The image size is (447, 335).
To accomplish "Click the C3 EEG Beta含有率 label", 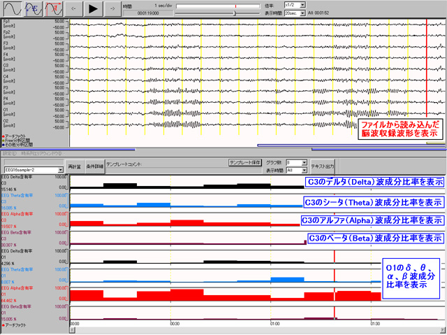I will click(x=17, y=233).
